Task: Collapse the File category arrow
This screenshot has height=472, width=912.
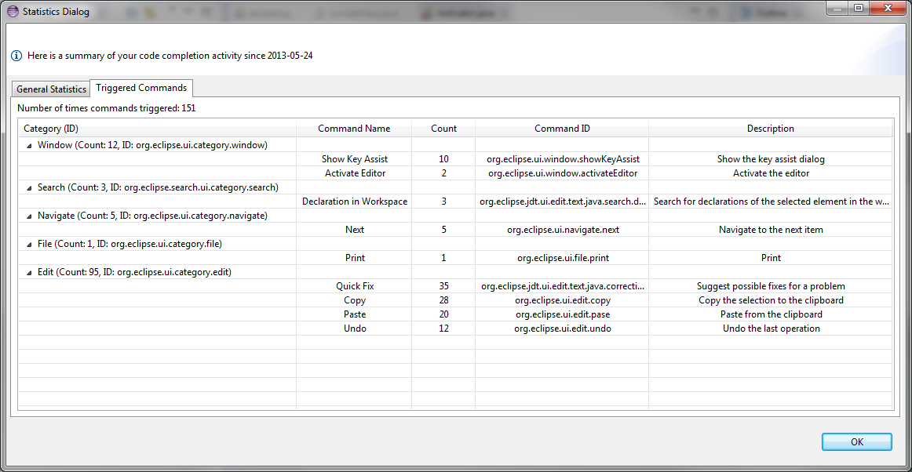Action: tap(29, 244)
